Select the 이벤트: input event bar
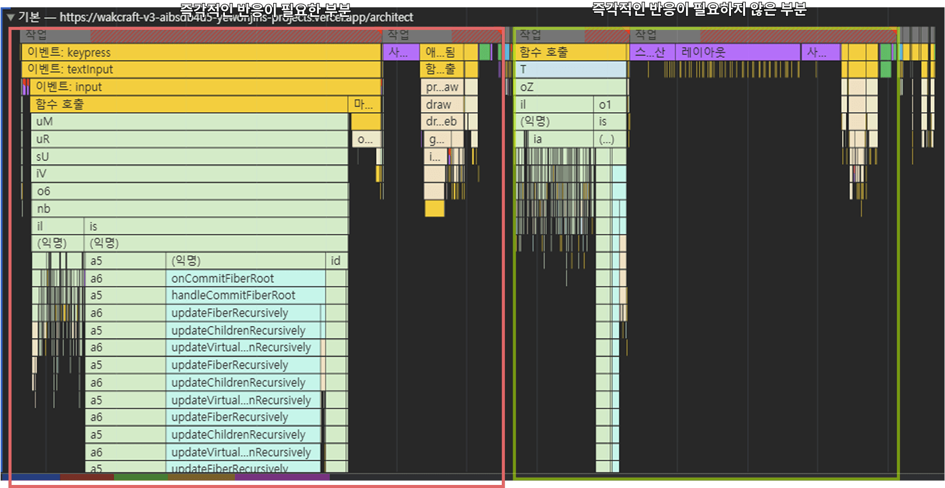Screen dimensions: 945x488 point(206,87)
